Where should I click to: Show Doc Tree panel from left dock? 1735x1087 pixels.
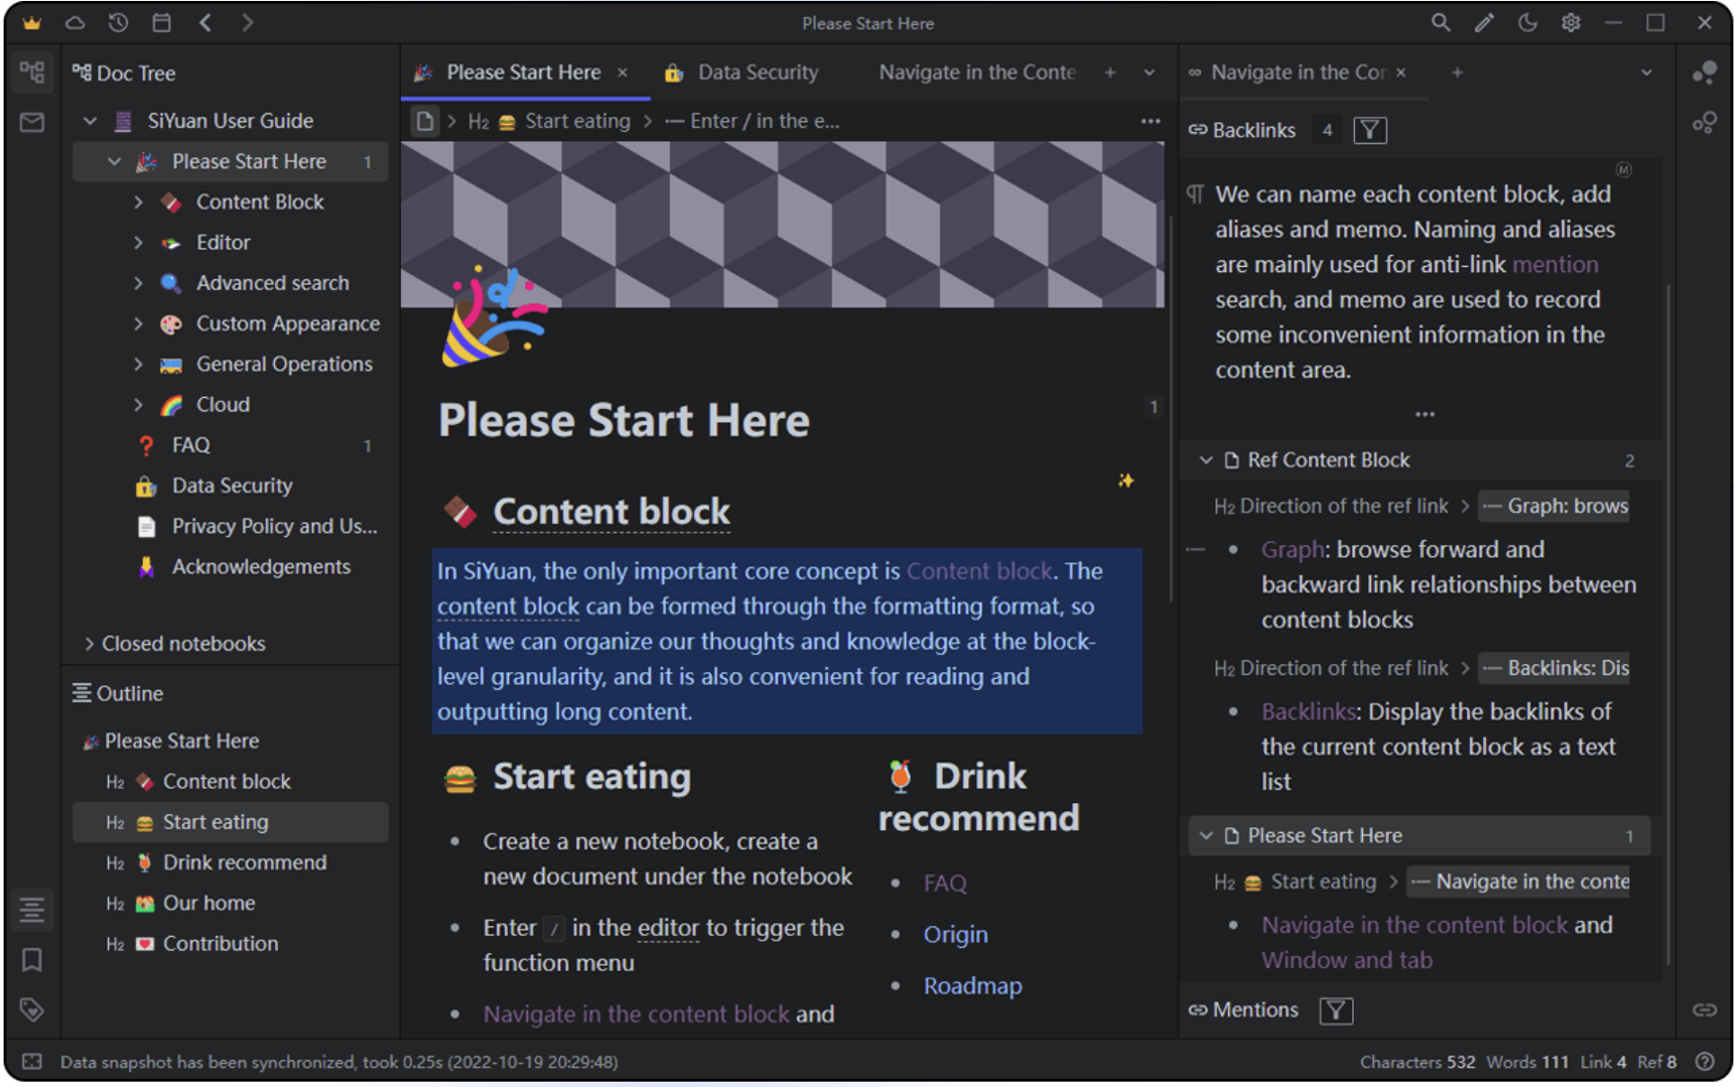click(x=32, y=72)
